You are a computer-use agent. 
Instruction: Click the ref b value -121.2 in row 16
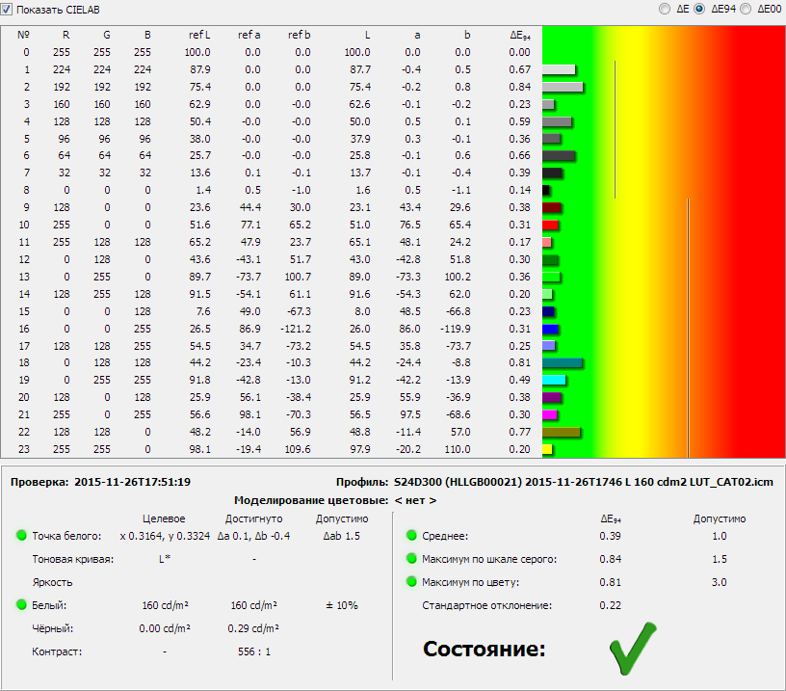(296, 329)
